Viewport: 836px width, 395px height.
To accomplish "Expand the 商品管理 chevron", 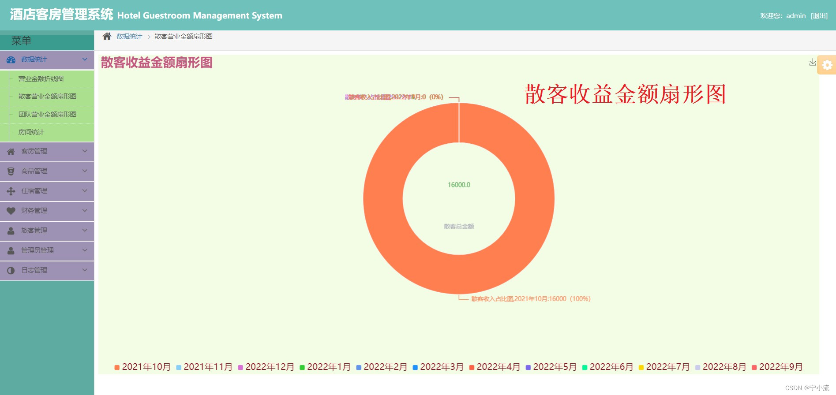I will coord(85,171).
